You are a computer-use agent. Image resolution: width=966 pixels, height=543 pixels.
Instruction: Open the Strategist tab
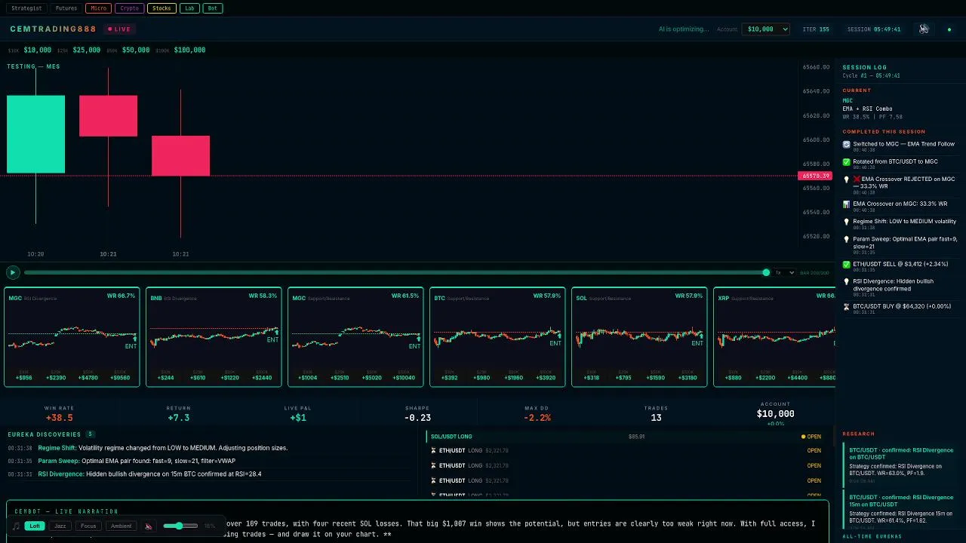pyautogui.click(x=26, y=8)
